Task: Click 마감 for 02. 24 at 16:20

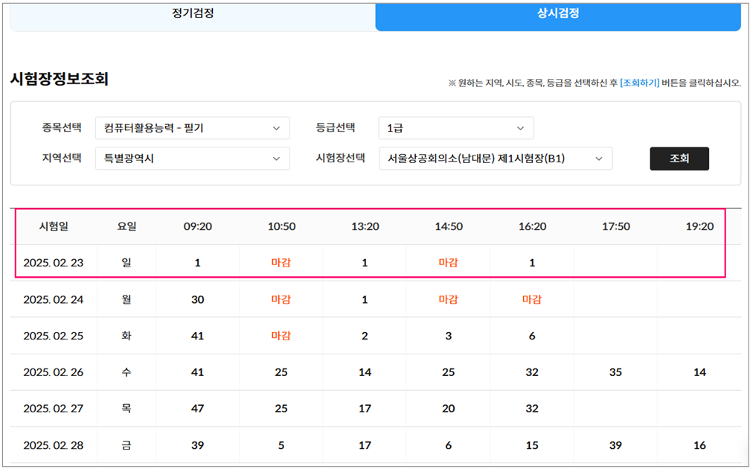Action: coord(532,299)
